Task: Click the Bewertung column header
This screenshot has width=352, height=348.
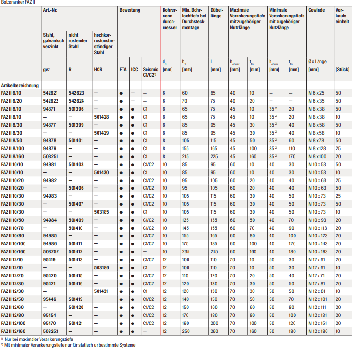Action: click(129, 10)
